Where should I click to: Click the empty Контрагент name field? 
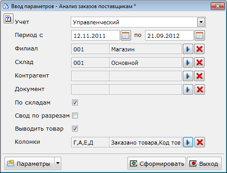[145, 76]
